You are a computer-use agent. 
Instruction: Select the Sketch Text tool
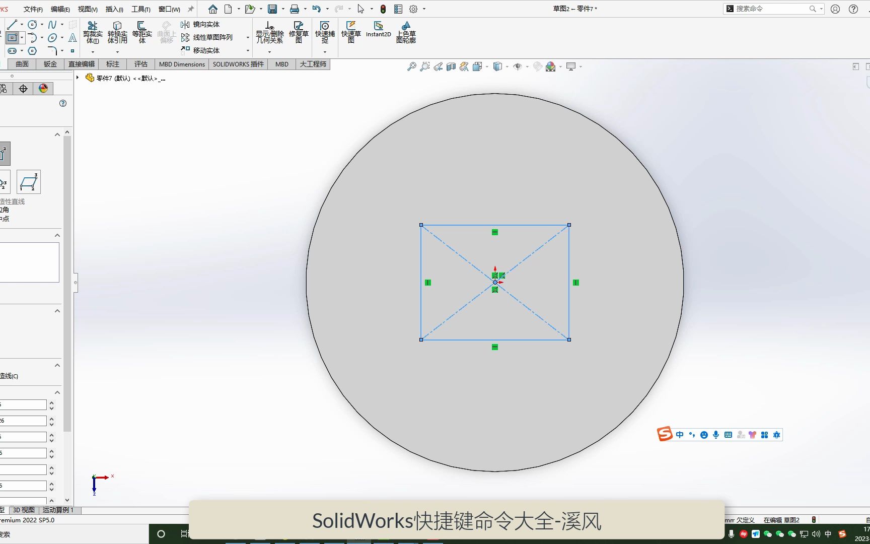(x=72, y=37)
